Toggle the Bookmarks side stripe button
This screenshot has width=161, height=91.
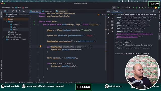coord(1,65)
